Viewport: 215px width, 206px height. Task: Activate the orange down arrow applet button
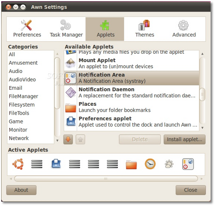68,139
